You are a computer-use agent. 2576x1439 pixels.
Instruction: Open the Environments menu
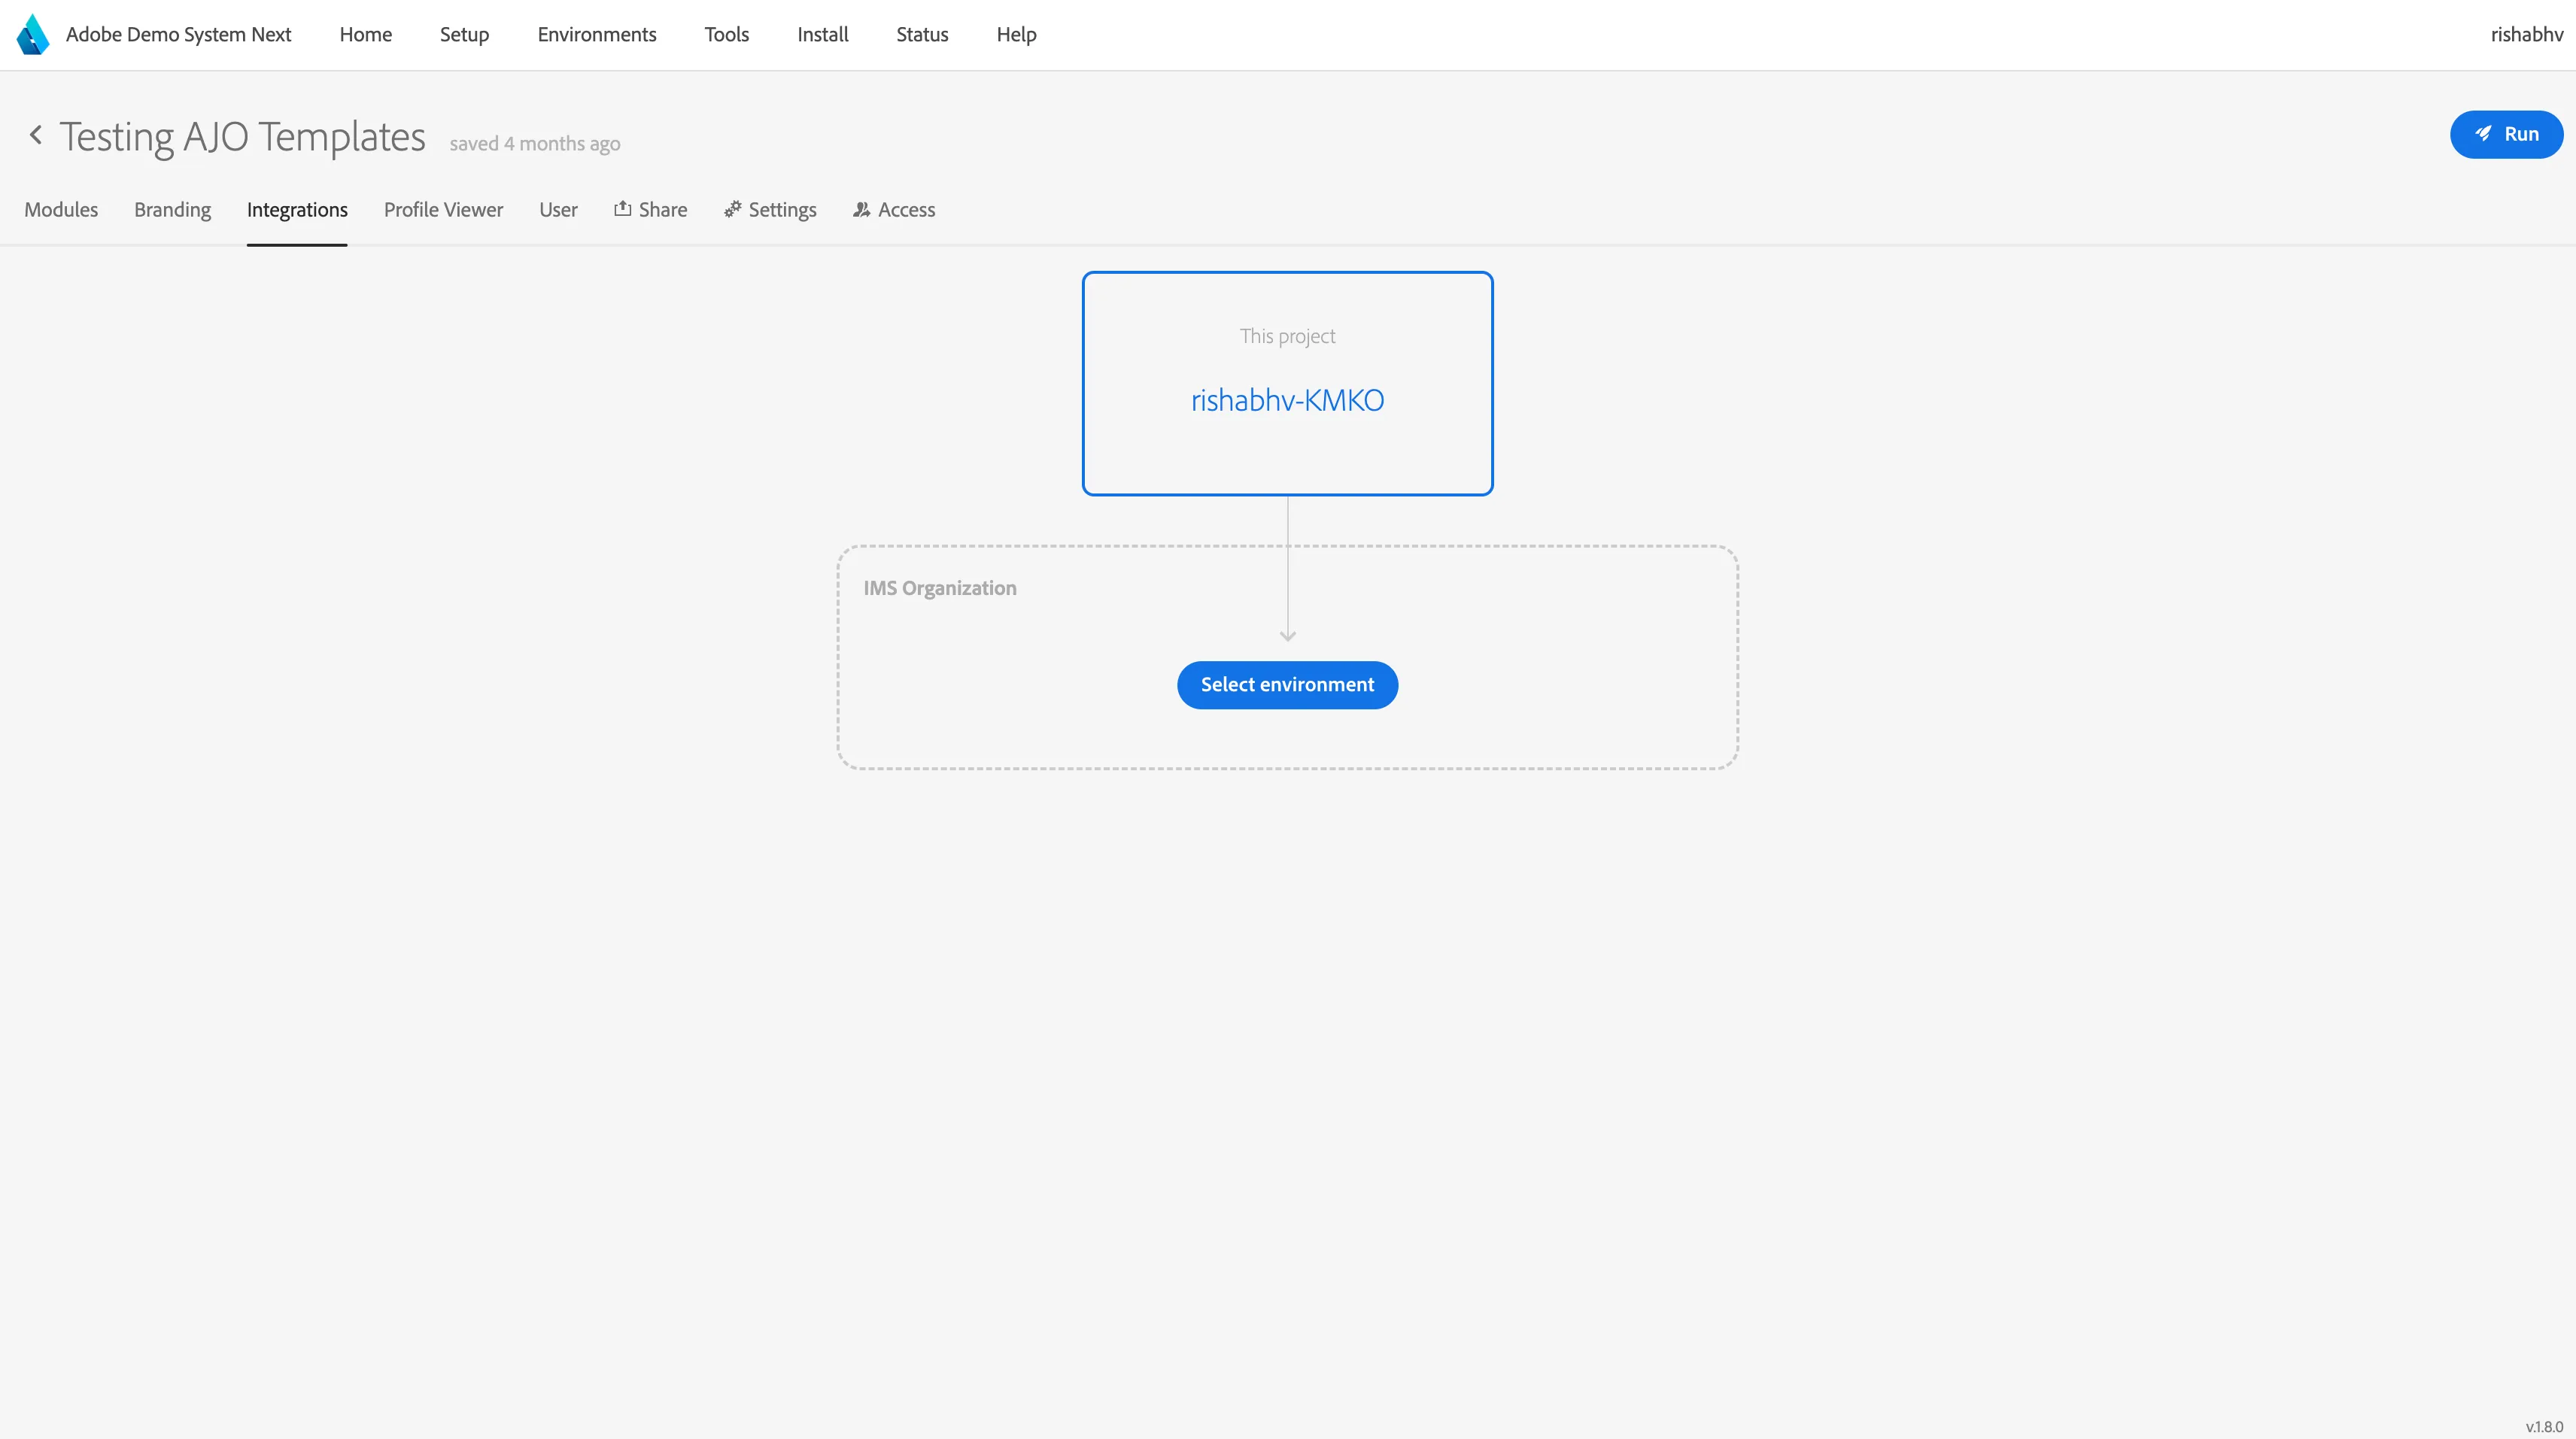[x=597, y=35]
